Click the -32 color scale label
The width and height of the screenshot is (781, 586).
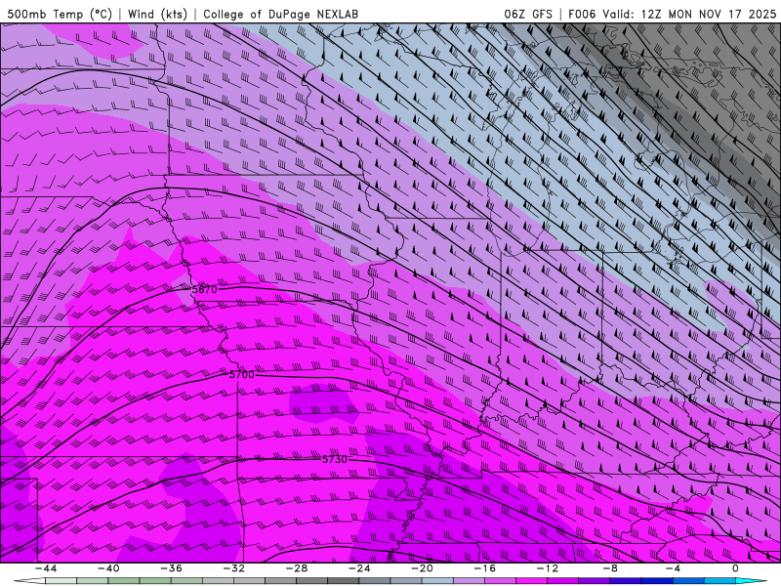coord(233,568)
